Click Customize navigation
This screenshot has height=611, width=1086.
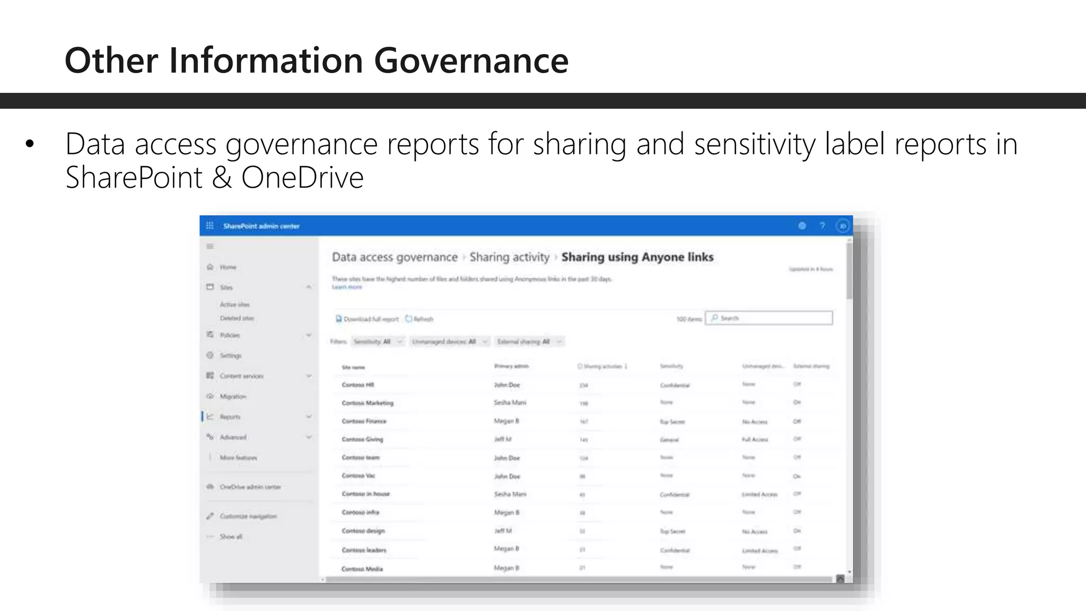248,516
